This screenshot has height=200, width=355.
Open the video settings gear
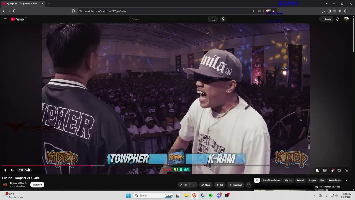pyautogui.click(x=332, y=170)
